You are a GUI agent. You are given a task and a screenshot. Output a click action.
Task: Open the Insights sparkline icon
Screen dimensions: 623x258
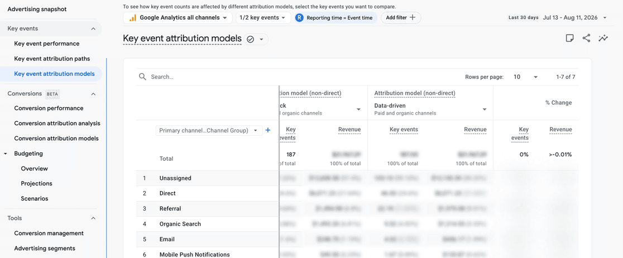tap(603, 38)
